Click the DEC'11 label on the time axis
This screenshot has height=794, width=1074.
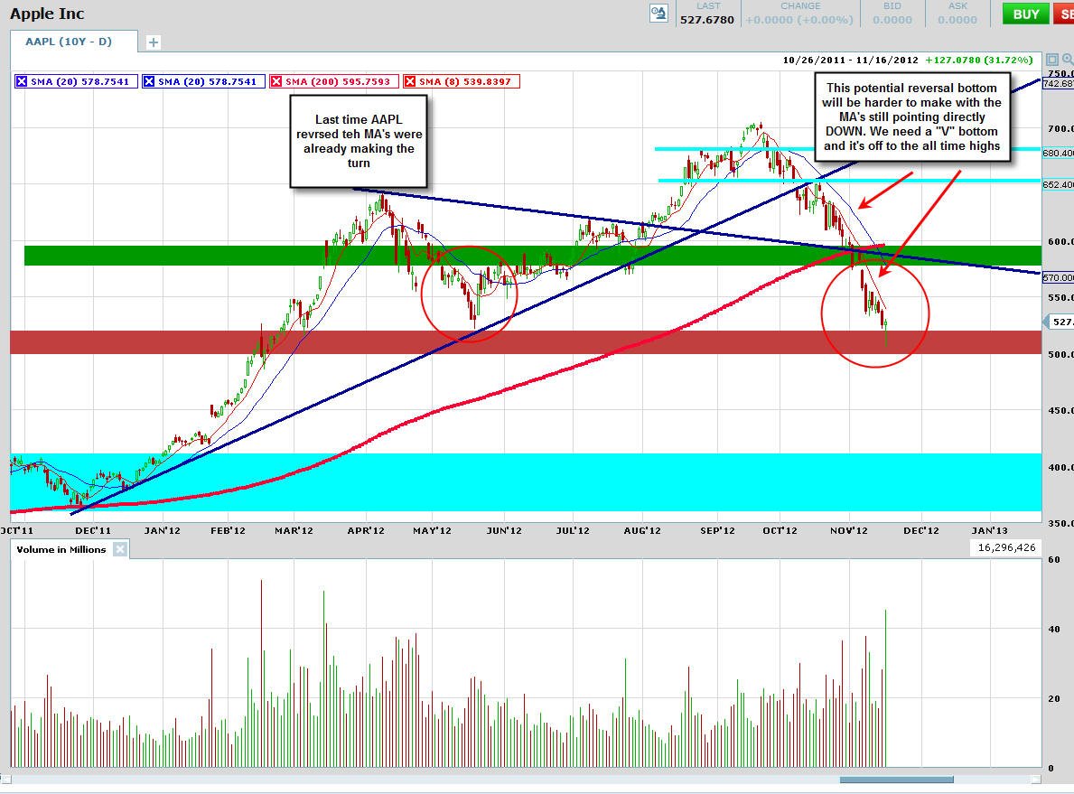point(93,530)
